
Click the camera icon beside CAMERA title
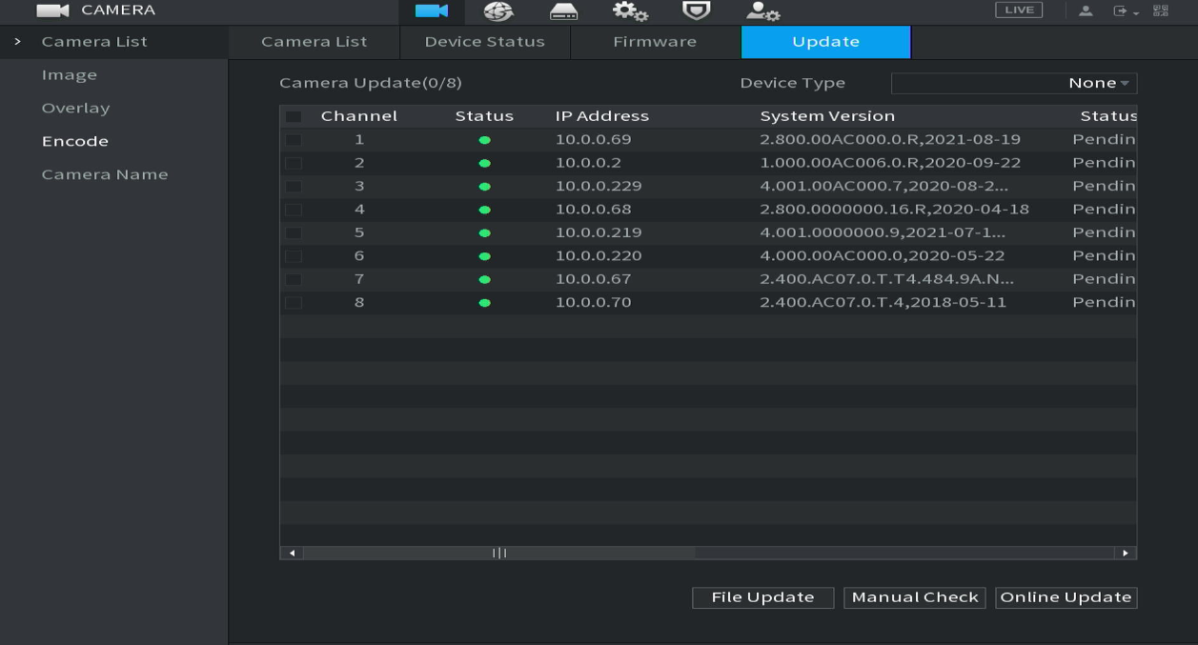coord(52,11)
